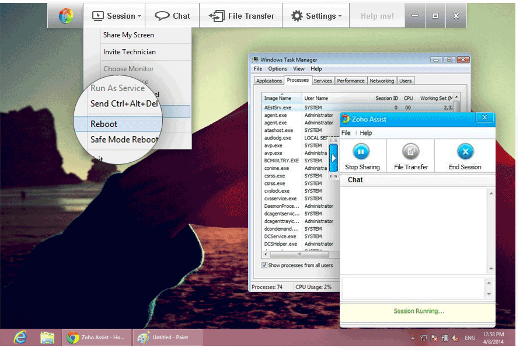Choose Share My Screen menu entry
The image size is (523, 355).
tap(128, 35)
